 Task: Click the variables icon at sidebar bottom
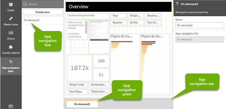pyautogui.click(x=11, y=106)
